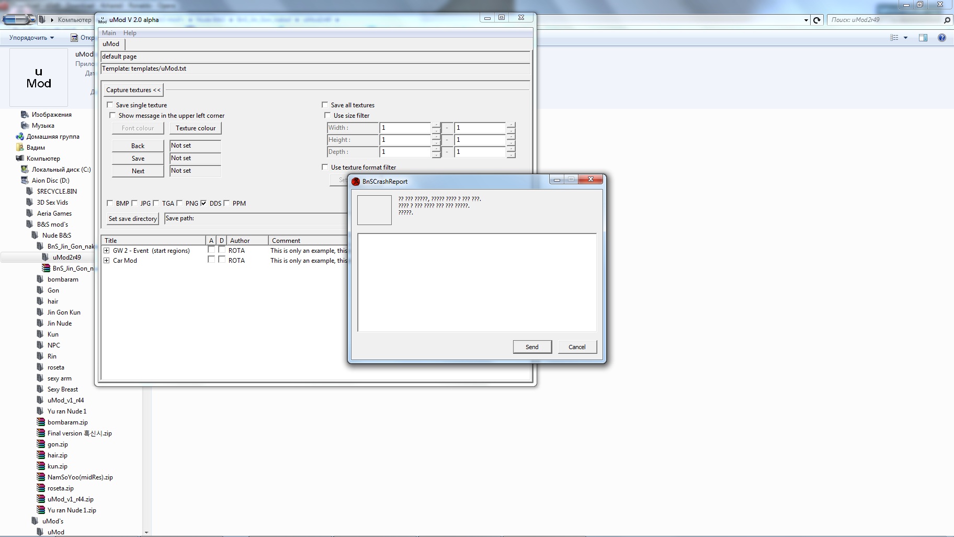Open the Help menu in uMod

(130, 33)
